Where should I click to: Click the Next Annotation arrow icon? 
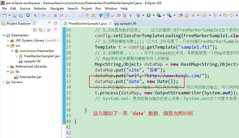(205, 15)
